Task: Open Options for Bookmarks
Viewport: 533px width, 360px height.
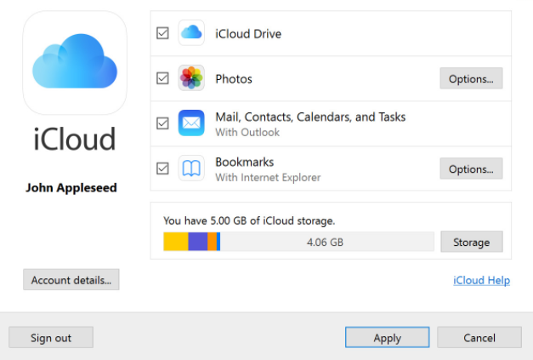Action: (x=471, y=169)
